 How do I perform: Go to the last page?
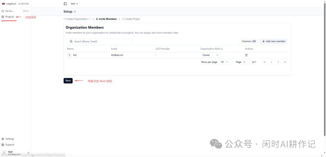coord(285,62)
